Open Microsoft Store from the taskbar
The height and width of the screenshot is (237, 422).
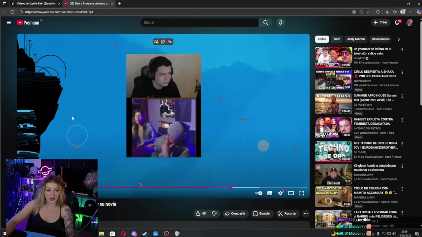[112, 234]
